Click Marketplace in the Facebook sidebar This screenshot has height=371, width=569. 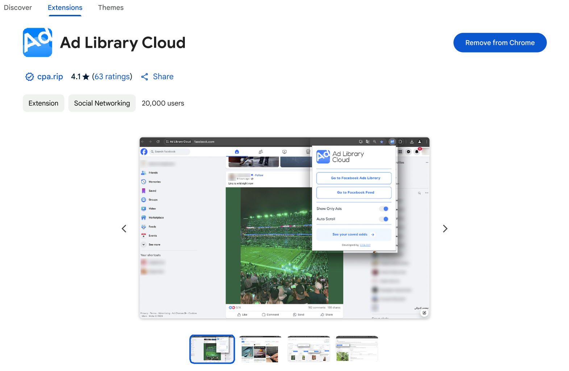[153, 218]
